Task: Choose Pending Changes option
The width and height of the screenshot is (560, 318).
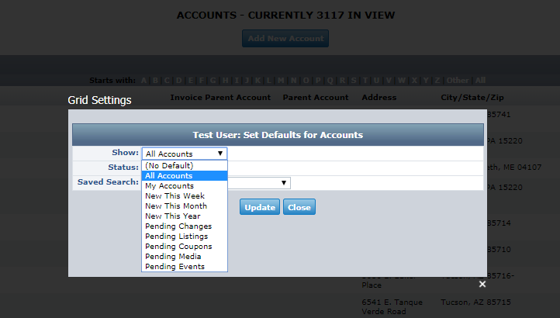Action: [x=185, y=226]
